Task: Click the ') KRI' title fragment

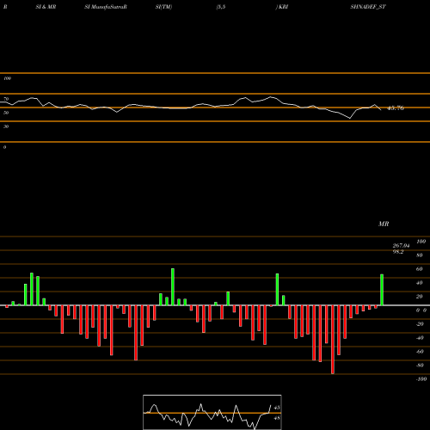Action: point(282,7)
